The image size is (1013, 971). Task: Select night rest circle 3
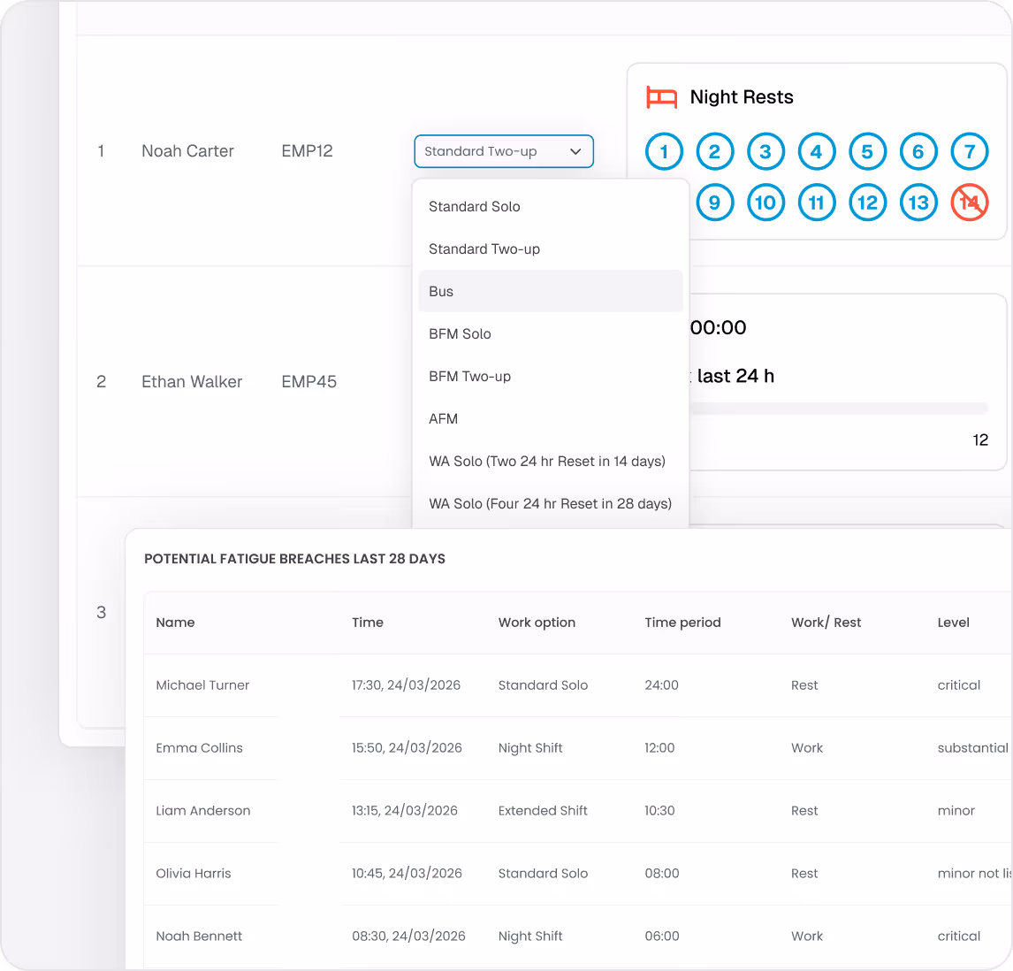(x=766, y=152)
